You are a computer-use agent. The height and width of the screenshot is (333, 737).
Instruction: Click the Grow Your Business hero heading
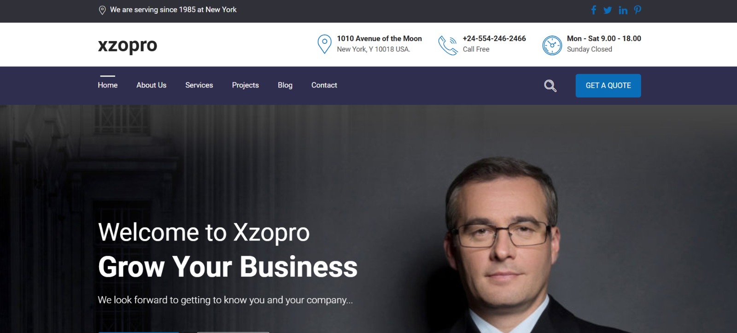click(x=228, y=267)
